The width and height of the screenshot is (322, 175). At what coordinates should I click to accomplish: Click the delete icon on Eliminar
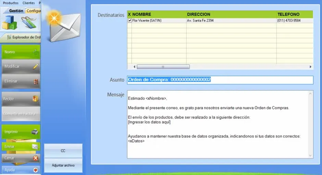(x=36, y=82)
